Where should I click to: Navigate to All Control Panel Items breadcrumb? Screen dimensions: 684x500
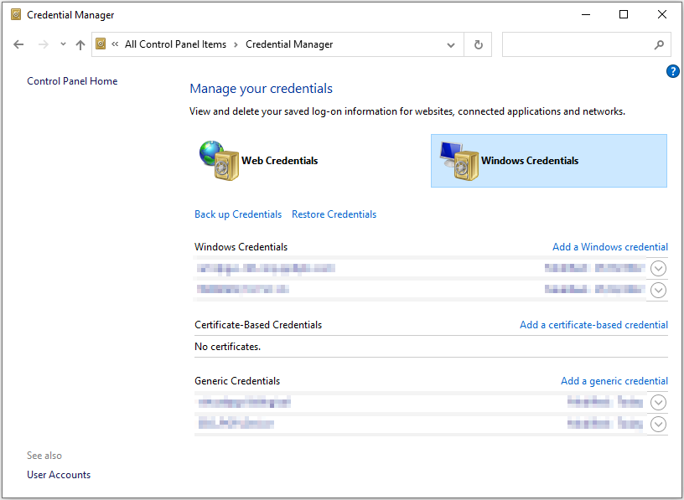point(175,44)
